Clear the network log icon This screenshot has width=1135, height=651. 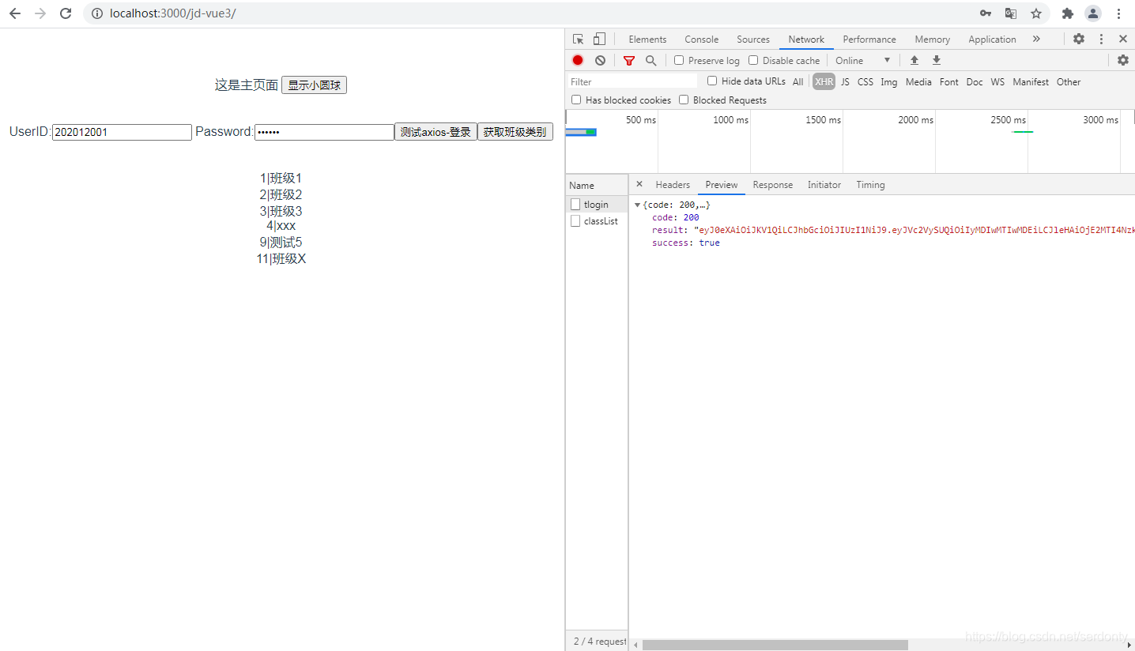click(601, 60)
